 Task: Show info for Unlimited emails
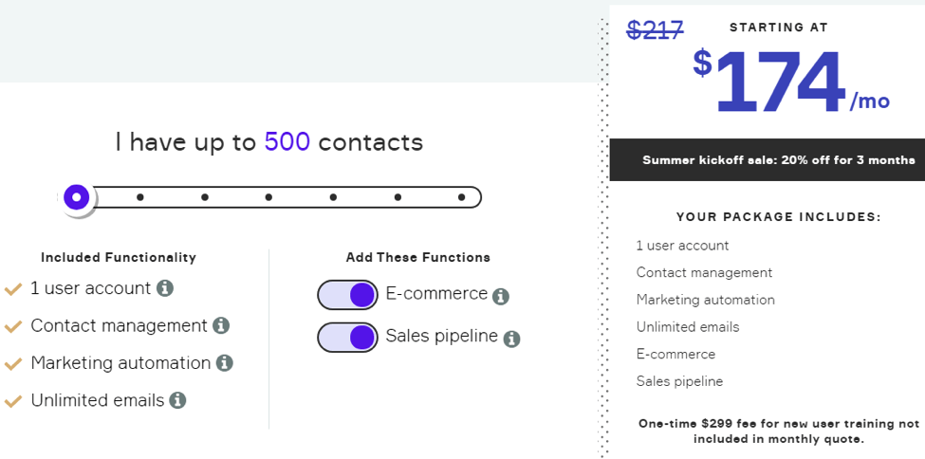(177, 400)
